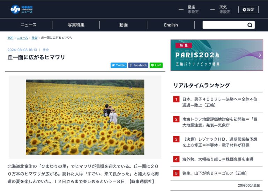Open the ニュース menu tab
268x192 pixels.
pos(28,25)
